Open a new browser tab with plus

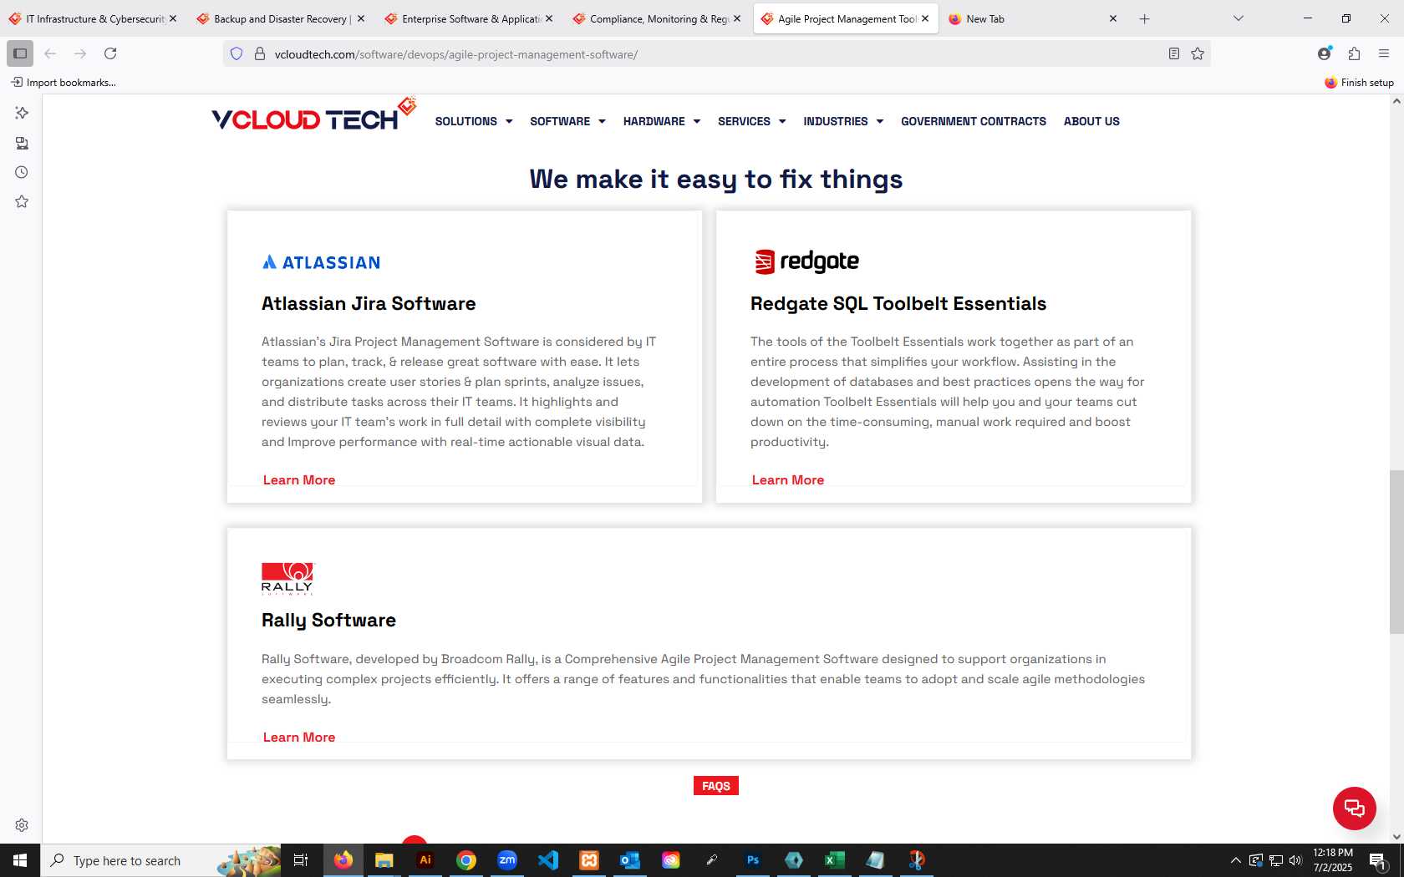1145,18
